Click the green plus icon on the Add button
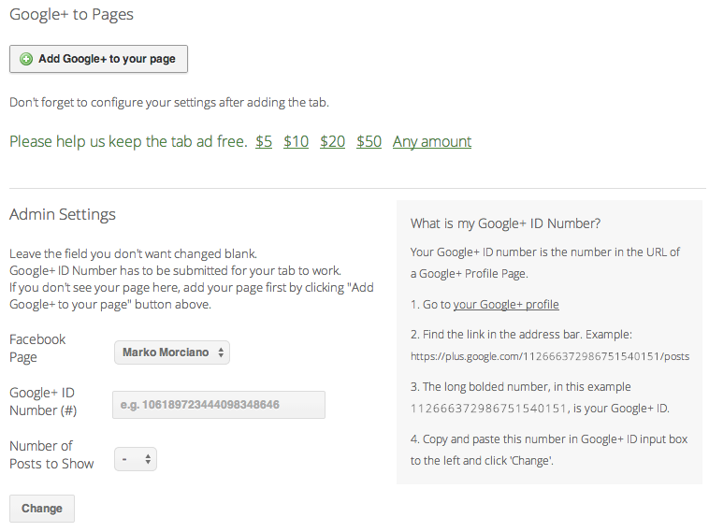Image resolution: width=709 pixels, height=532 pixels. [x=26, y=59]
